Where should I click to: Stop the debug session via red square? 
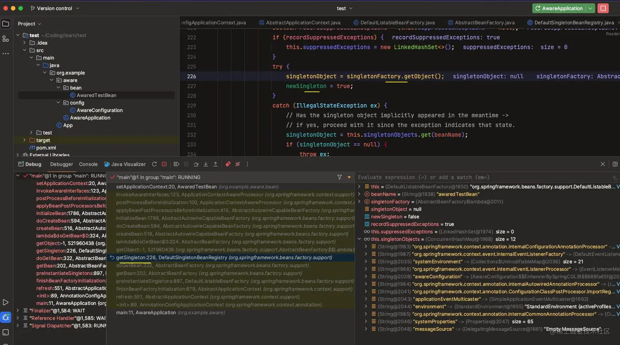tap(164, 164)
